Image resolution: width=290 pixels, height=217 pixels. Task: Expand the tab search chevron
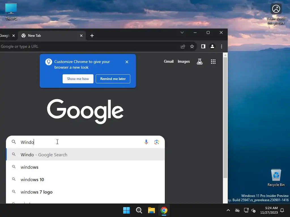coord(182,32)
